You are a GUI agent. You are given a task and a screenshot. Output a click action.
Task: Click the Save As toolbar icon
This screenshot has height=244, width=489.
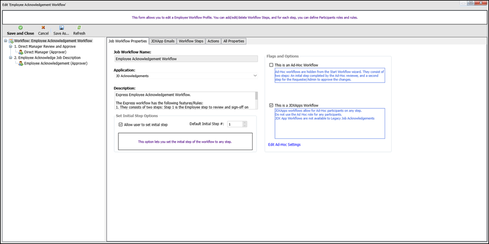tap(61, 28)
